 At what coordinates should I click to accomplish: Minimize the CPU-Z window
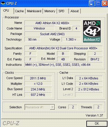[92, 3]
